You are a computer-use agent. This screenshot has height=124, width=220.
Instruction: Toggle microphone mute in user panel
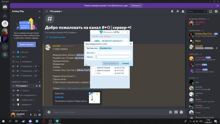[31, 115]
